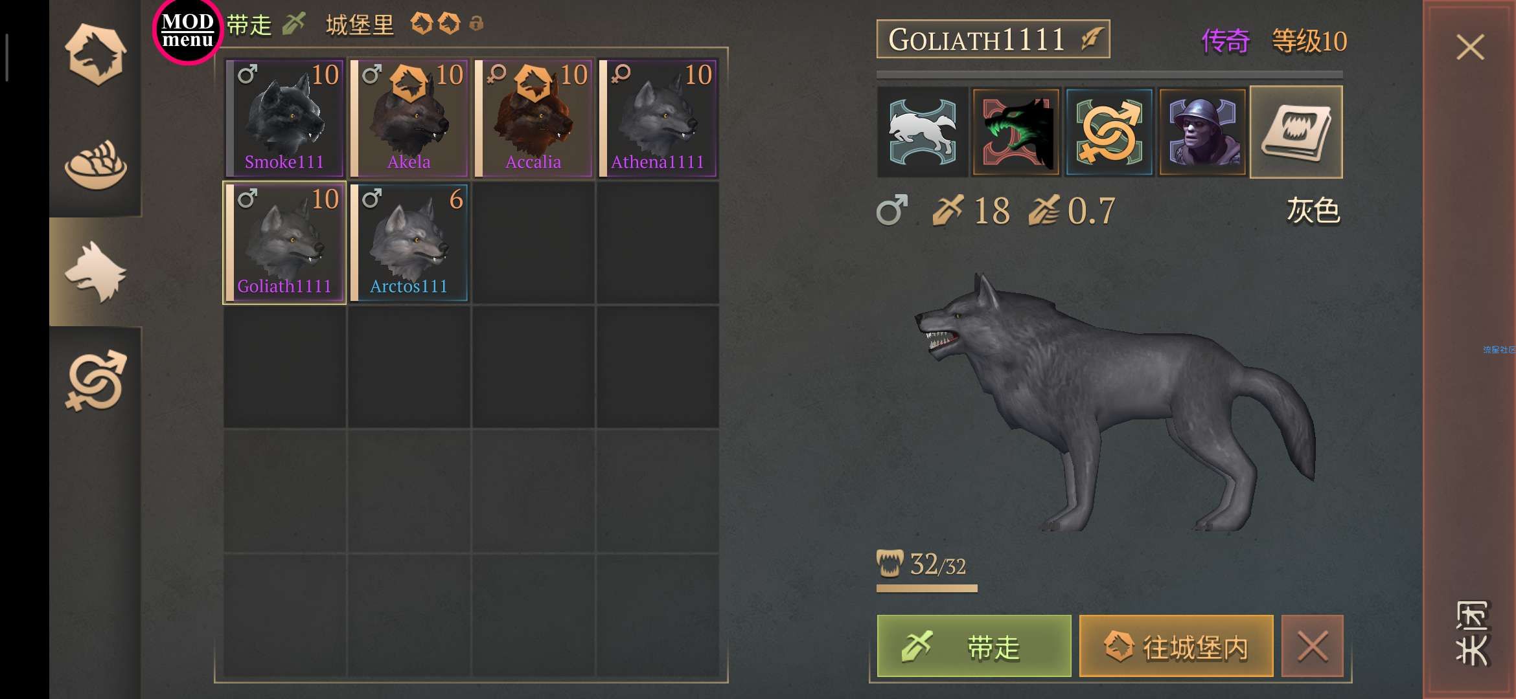Rename wolf via Goliath1111 name field
The height and width of the screenshot is (699, 1516).
point(993,39)
